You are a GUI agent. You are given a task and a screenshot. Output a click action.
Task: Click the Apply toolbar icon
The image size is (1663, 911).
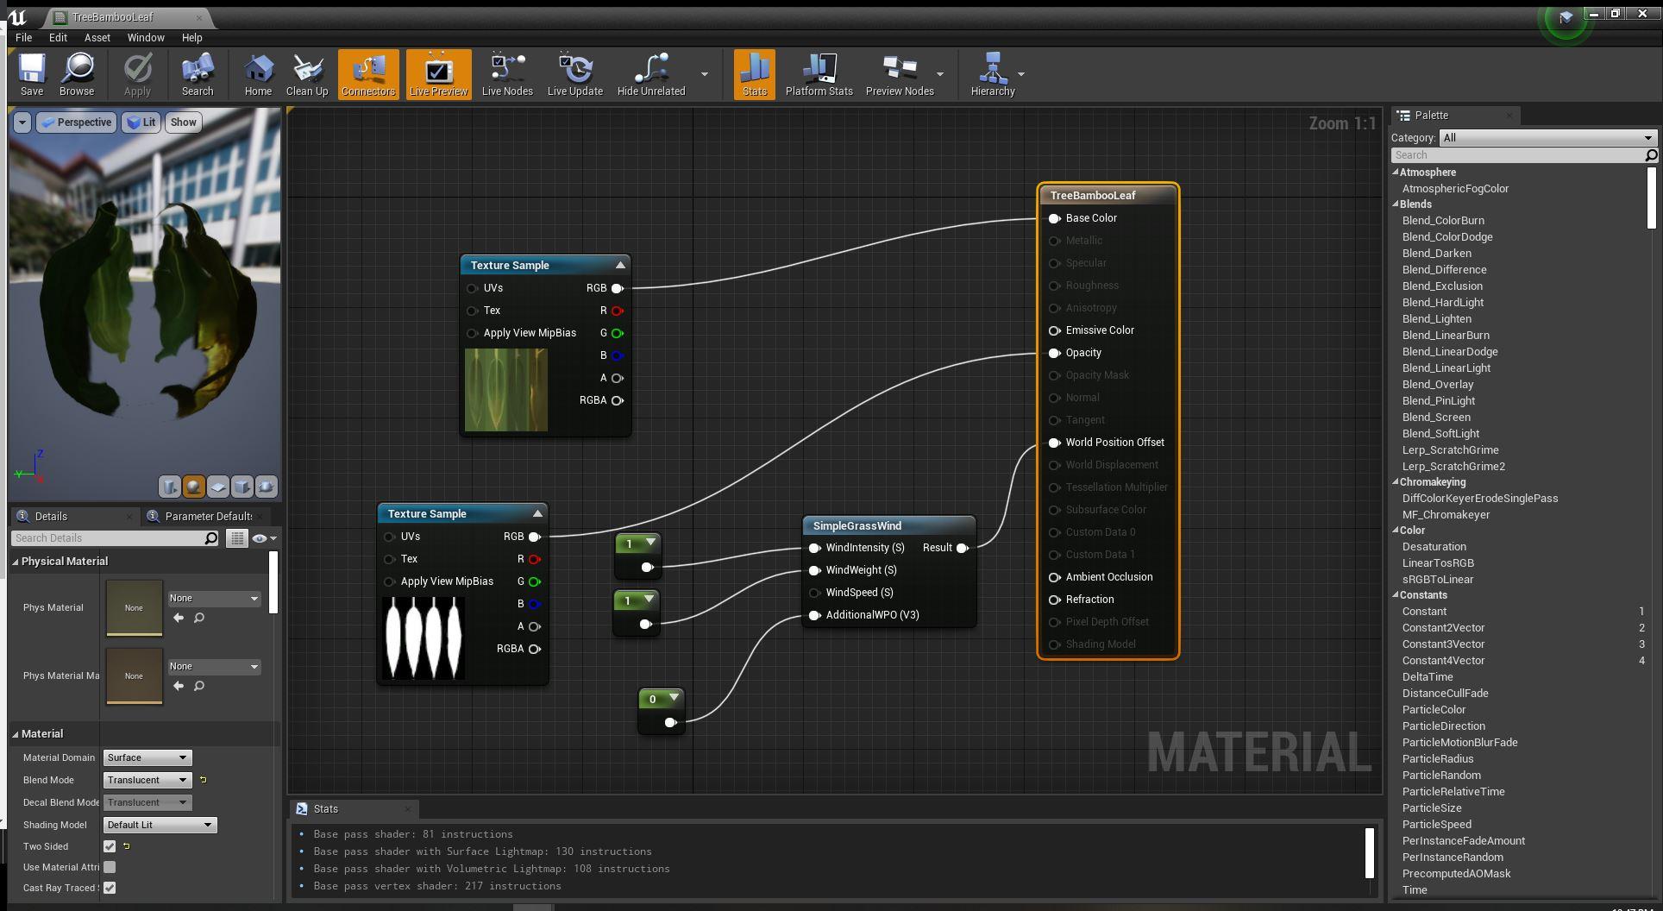pyautogui.click(x=137, y=74)
